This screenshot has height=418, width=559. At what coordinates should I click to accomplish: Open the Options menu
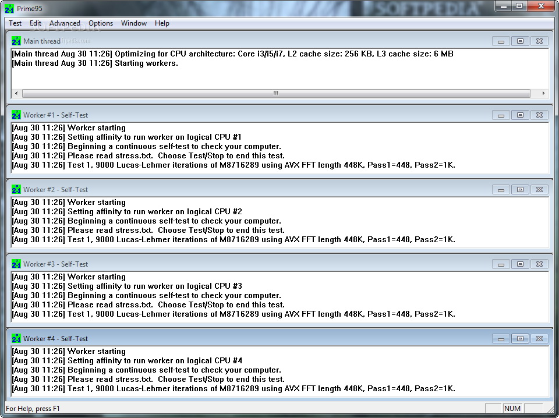(101, 23)
